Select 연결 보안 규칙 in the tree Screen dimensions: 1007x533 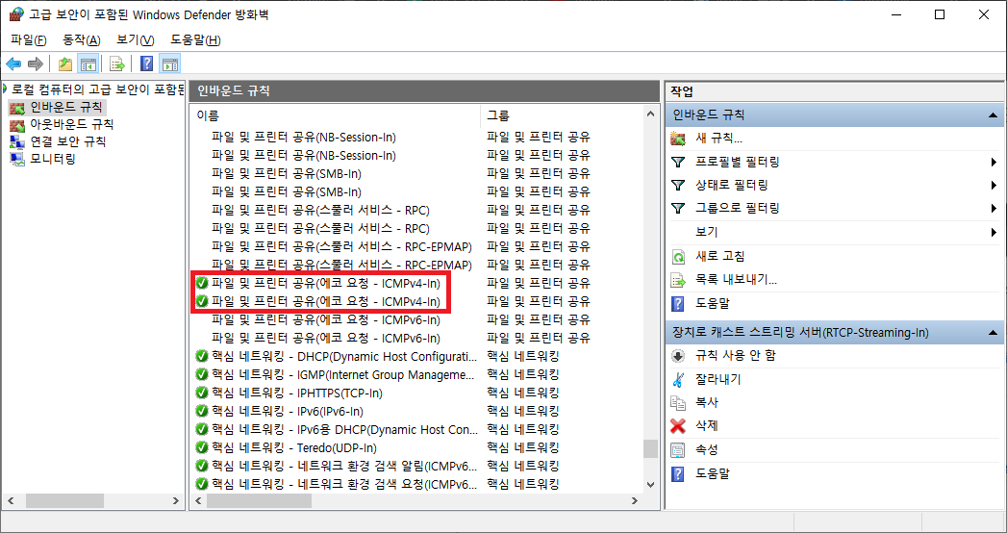[x=68, y=141]
